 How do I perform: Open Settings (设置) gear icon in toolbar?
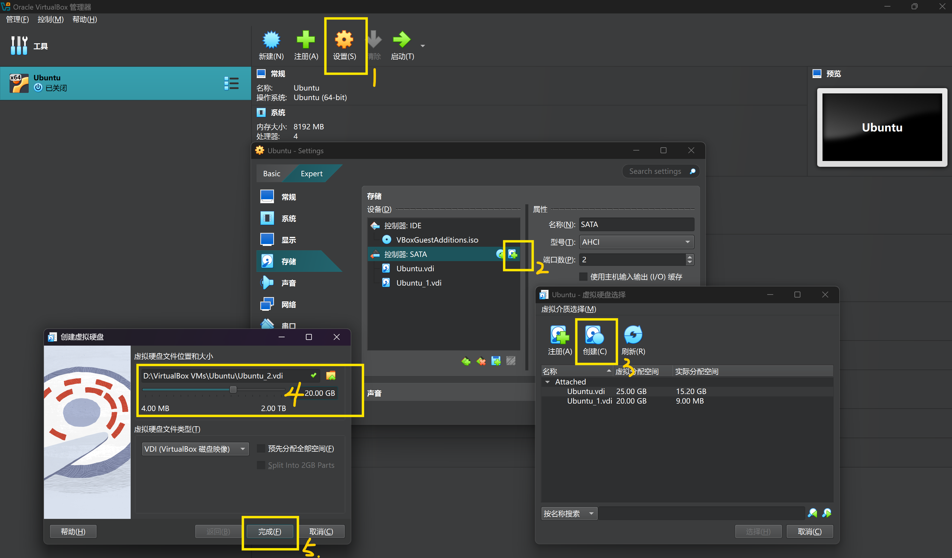(x=344, y=40)
